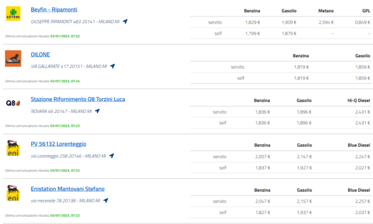Open the Enistation Mantovani Stefano link
This screenshot has width=373, height=224.
tap(67, 189)
